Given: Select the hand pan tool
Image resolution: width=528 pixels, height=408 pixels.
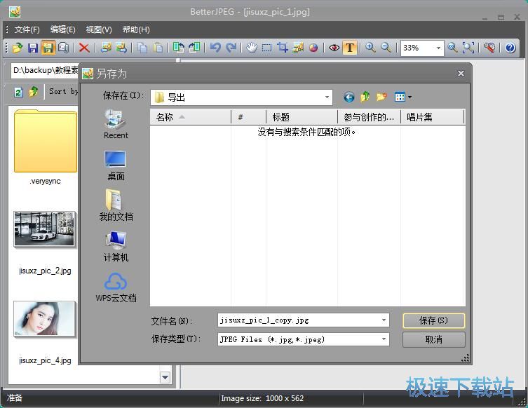Looking at the screenshot, I should (x=251, y=48).
